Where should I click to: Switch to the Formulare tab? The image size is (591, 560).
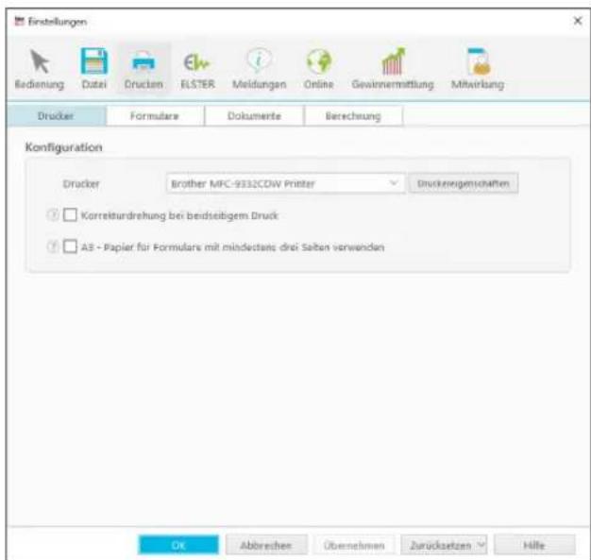(155, 116)
